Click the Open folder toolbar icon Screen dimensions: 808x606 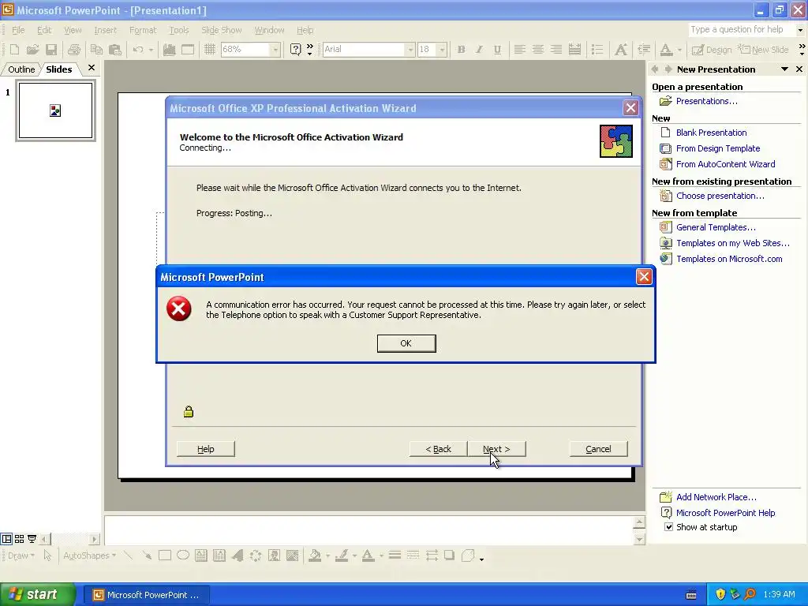[32, 50]
